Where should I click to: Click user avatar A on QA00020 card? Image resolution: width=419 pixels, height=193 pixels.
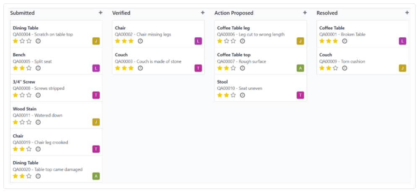pos(96,176)
